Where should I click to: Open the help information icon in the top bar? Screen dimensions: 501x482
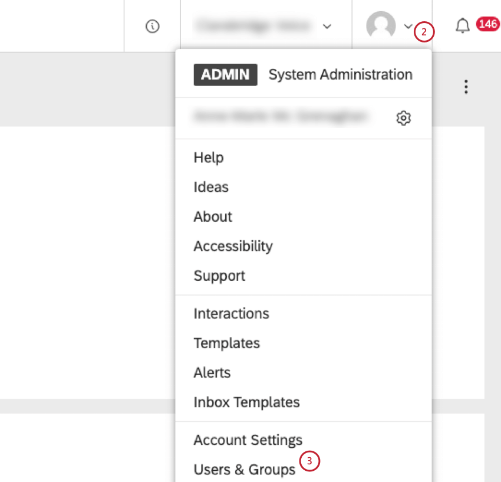(x=152, y=25)
